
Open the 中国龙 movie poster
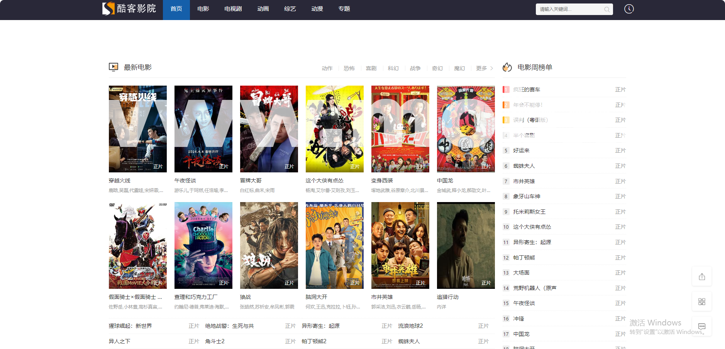(466, 129)
